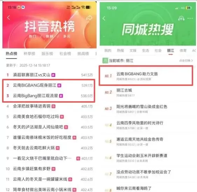Image resolution: width=197 pixels, height=192 pixels.
Task: Tap the share arrow icon on Douyin header
Action: pos(89,18)
